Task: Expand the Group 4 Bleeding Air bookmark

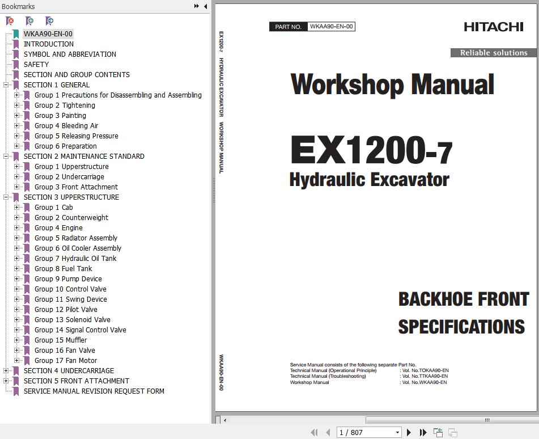Action: coord(16,126)
